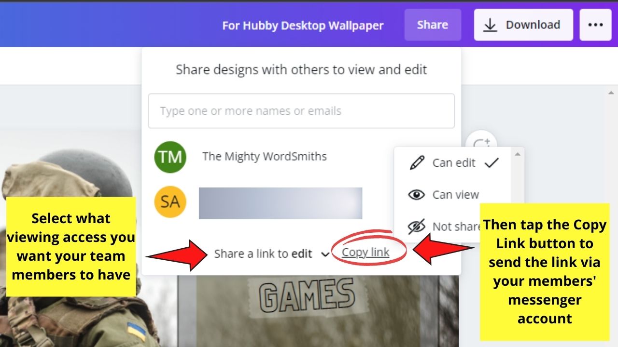Image resolution: width=618 pixels, height=347 pixels.
Task: Click the checkmark beside Can edit
Action: pyautogui.click(x=492, y=163)
